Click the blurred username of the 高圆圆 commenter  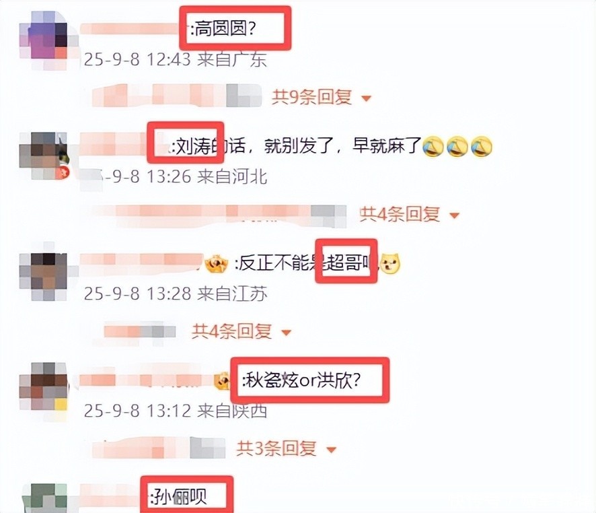tap(130, 29)
